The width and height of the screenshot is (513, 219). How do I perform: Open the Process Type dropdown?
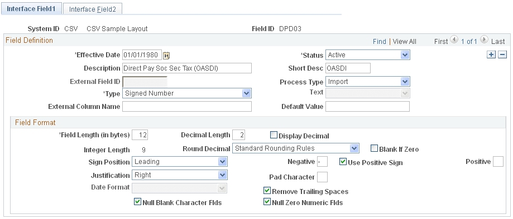click(368, 82)
